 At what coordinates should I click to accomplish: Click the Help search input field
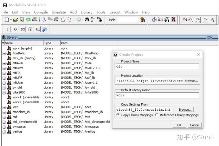click(128, 20)
